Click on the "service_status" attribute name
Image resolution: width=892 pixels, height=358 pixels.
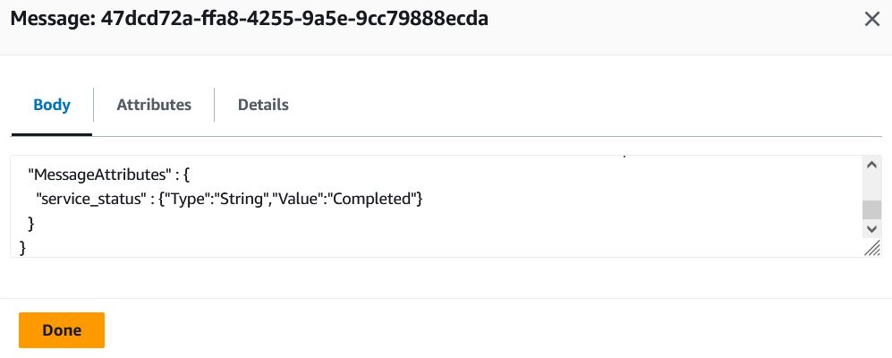click(x=89, y=200)
